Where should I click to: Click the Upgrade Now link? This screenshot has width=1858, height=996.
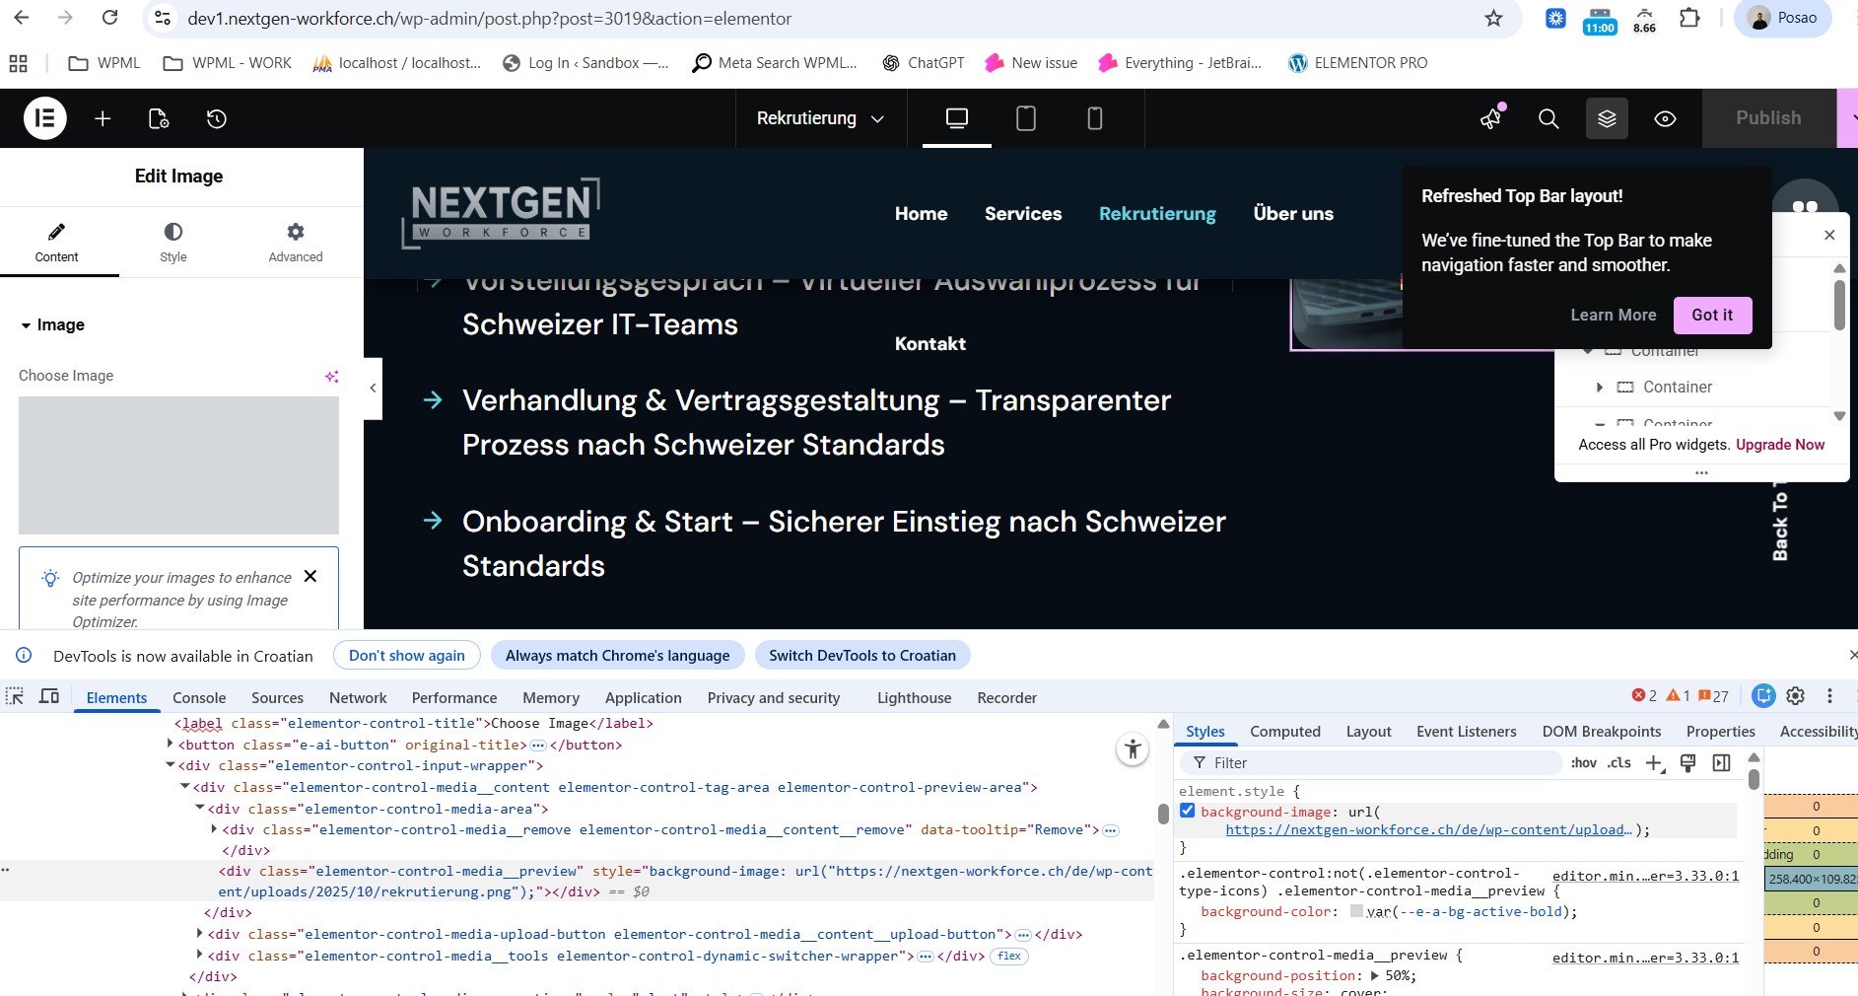pos(1779,445)
